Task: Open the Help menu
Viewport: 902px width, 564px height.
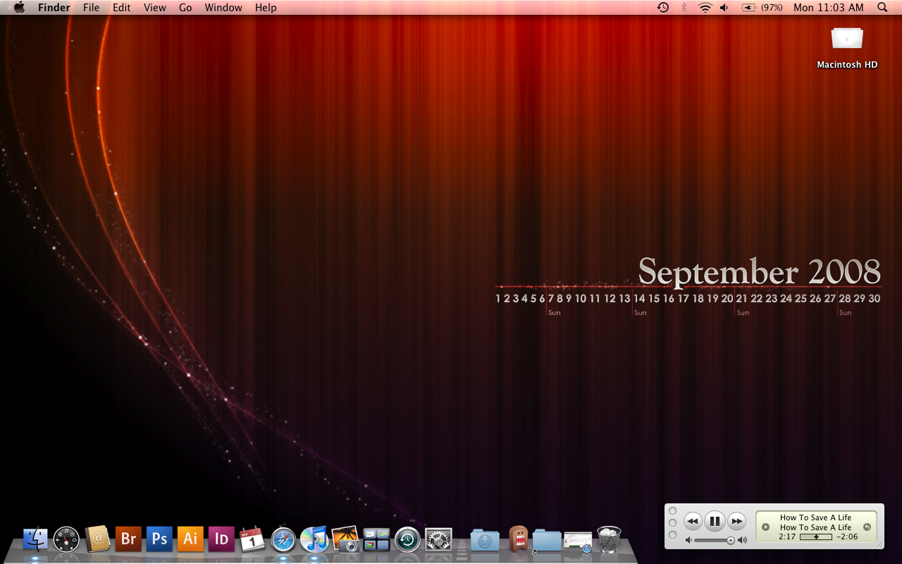Action: (x=266, y=7)
